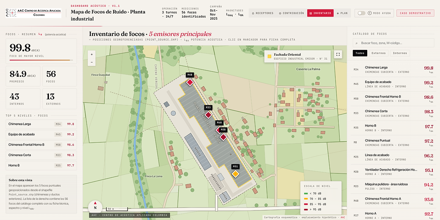Select Horno B in Top 5 list
440x220 pixels.
coord(41,166)
